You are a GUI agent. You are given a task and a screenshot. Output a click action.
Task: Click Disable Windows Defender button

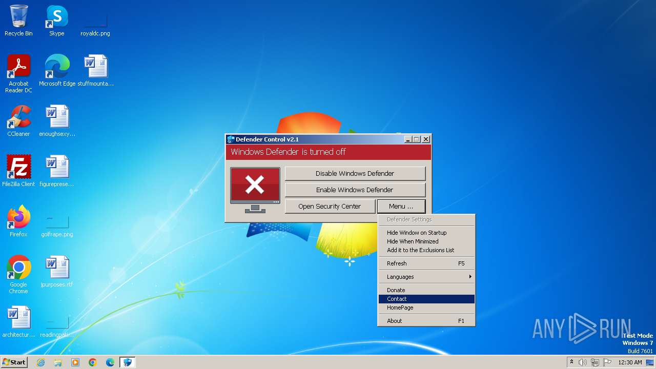coord(355,173)
